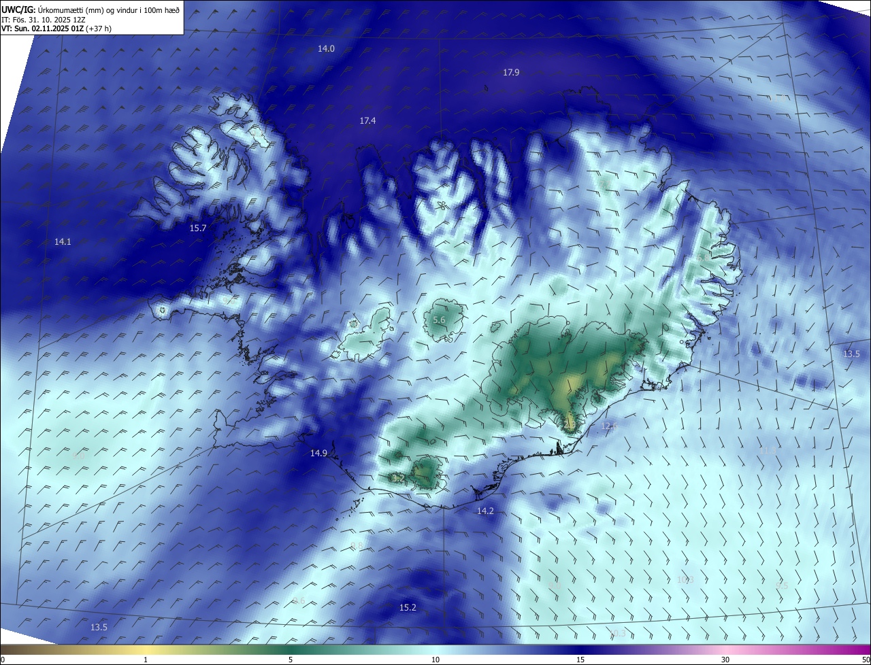This screenshot has width=871, height=665.
Task: Click the faint 11.3 value on the map
Action: point(767,450)
